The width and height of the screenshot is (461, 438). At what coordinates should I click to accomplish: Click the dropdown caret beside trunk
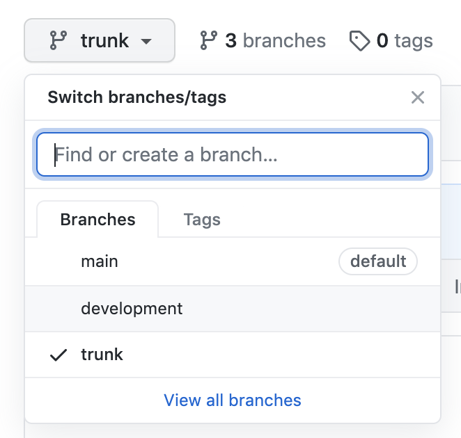[x=146, y=42]
